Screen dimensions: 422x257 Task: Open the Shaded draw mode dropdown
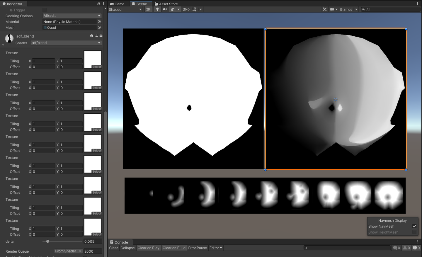[125, 9]
